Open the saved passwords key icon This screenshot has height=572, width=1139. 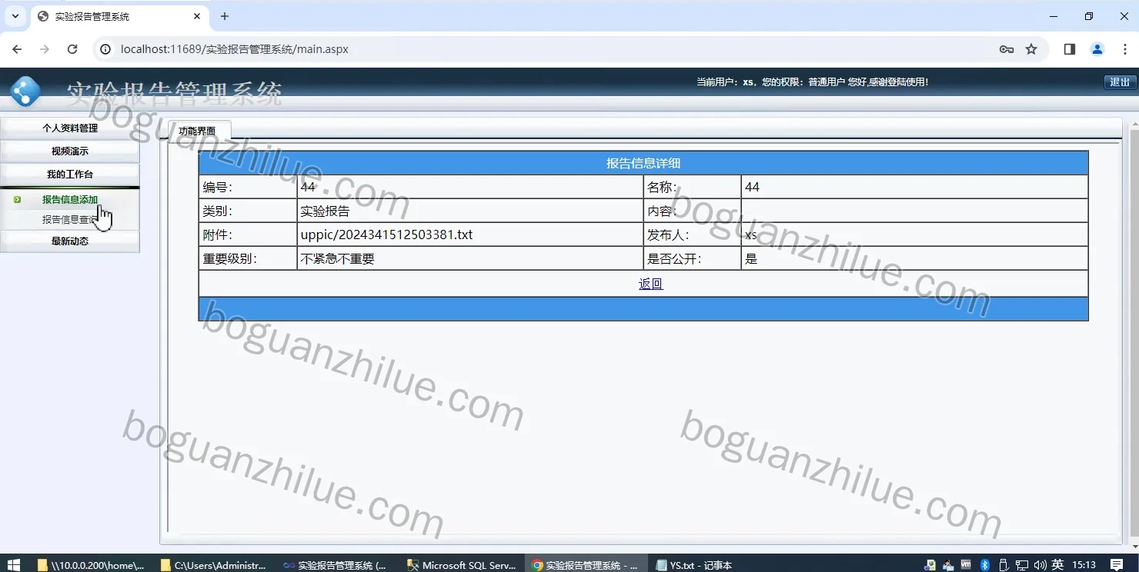pyautogui.click(x=1006, y=49)
